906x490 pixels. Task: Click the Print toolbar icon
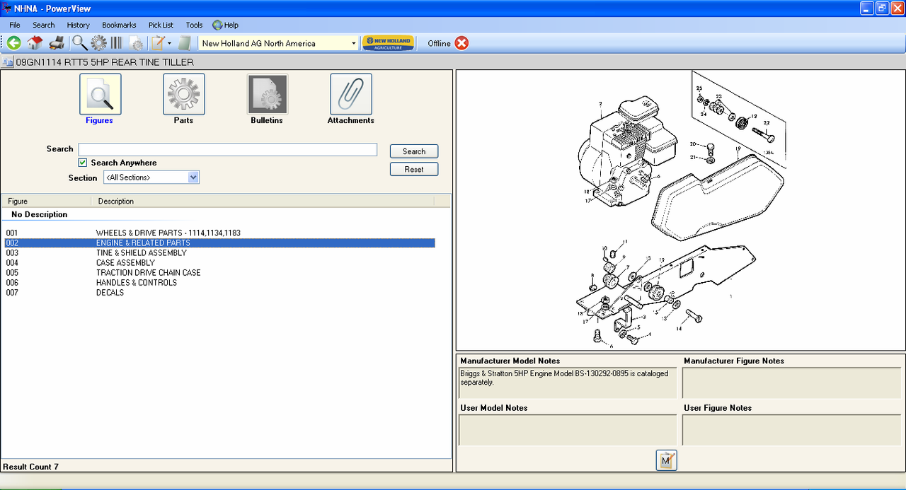coord(57,43)
